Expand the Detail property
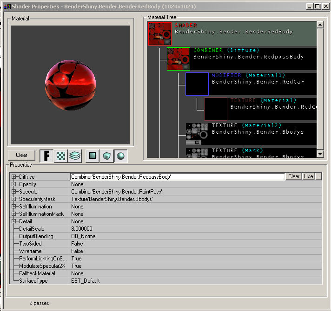This screenshot has height=311, width=331. point(14,221)
